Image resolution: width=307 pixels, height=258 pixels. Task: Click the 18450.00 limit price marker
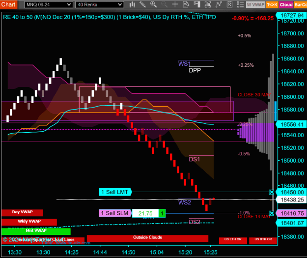[291, 192]
